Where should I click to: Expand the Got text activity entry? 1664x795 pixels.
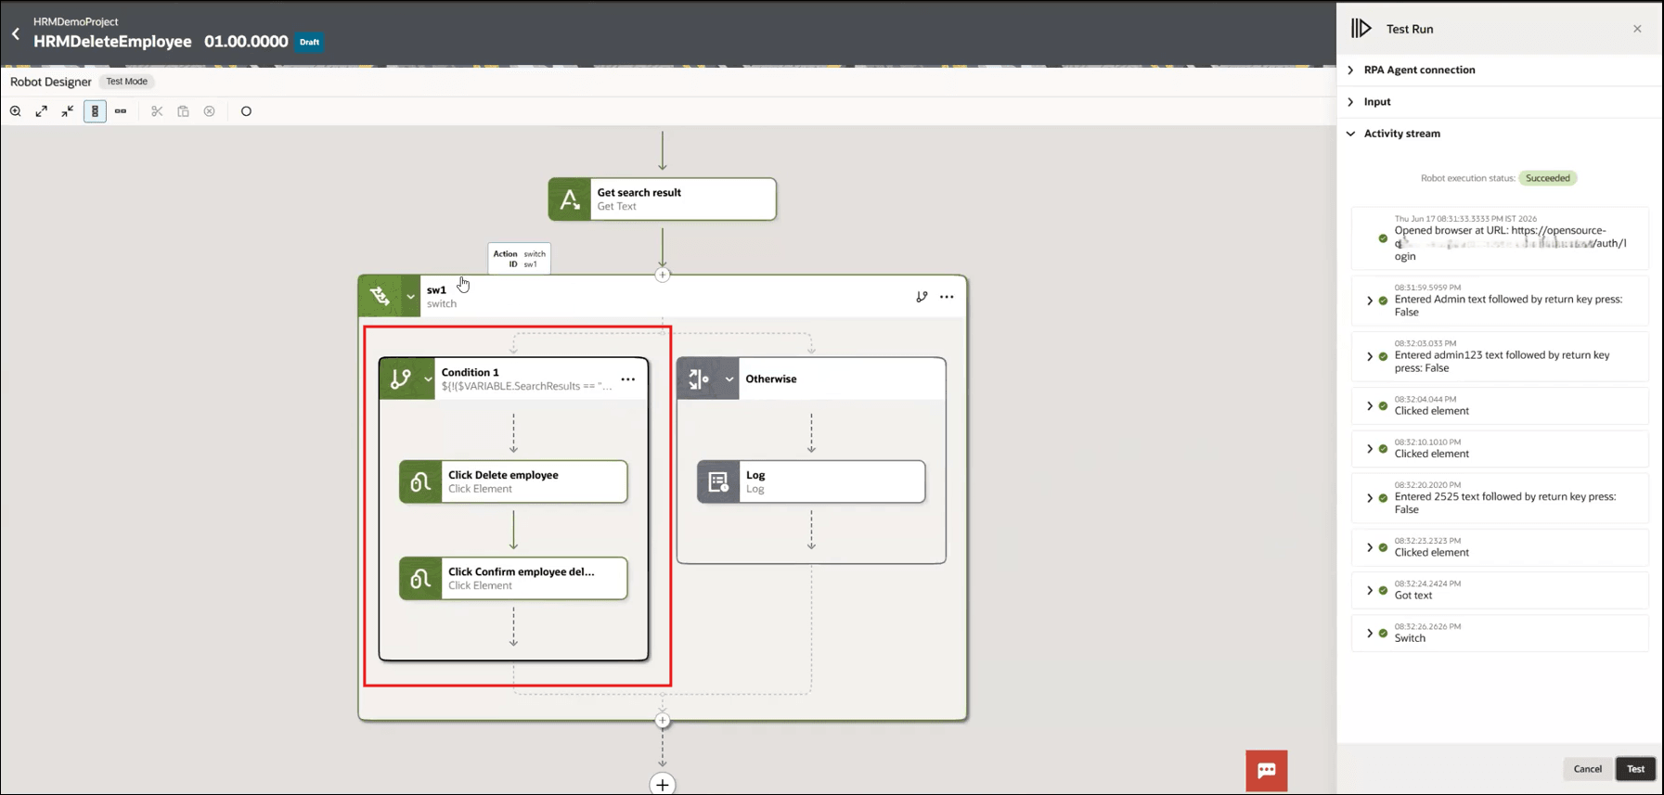pyautogui.click(x=1370, y=590)
